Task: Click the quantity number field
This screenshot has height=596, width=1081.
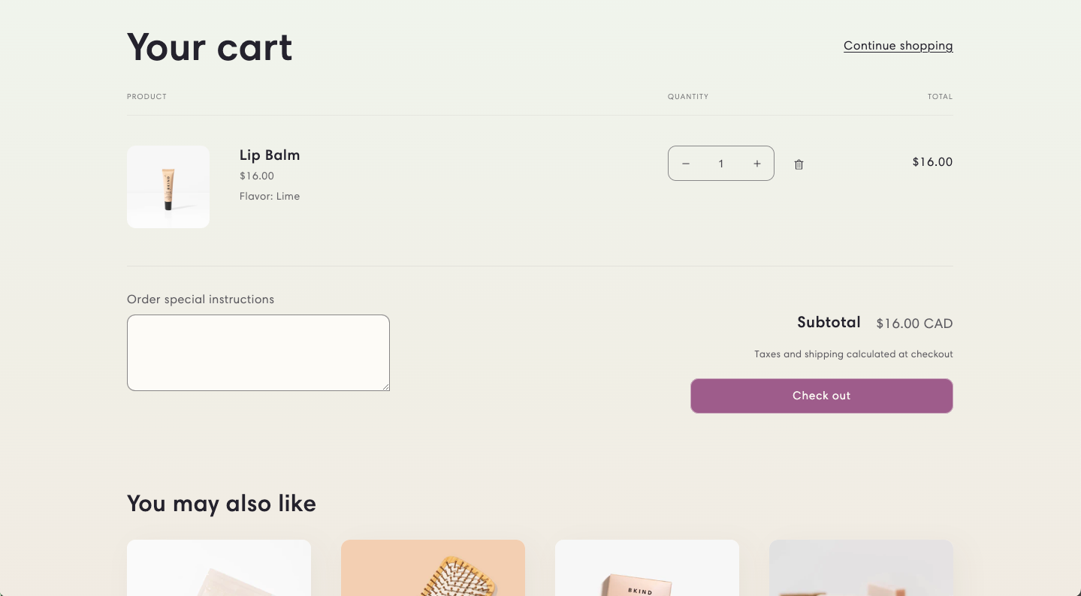Action: click(x=721, y=164)
